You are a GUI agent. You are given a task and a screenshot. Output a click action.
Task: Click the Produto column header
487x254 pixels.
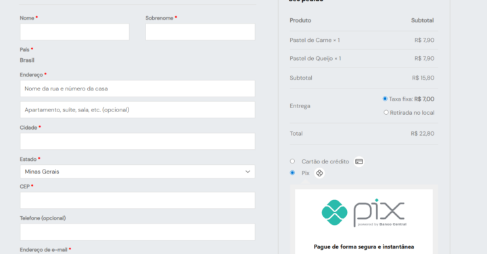(300, 20)
